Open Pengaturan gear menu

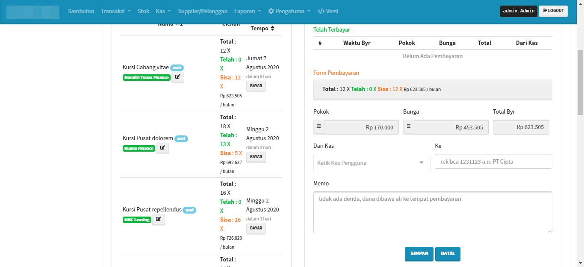click(x=289, y=11)
